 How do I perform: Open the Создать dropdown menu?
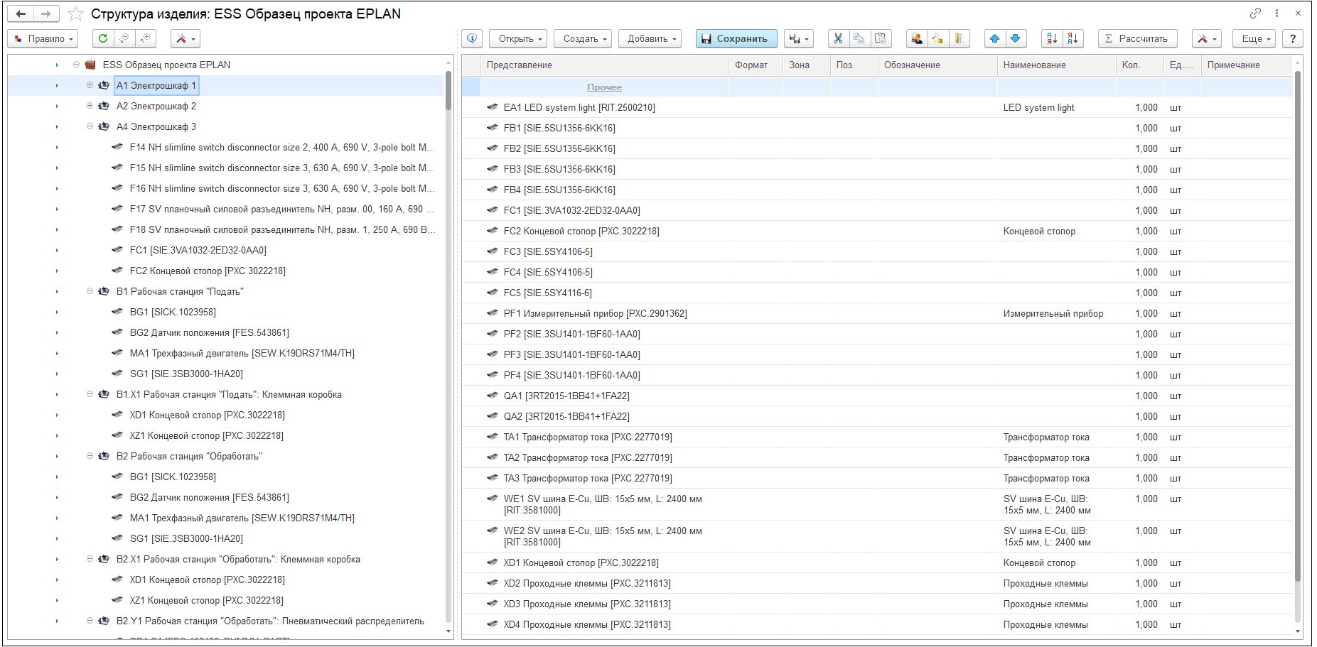pos(584,38)
